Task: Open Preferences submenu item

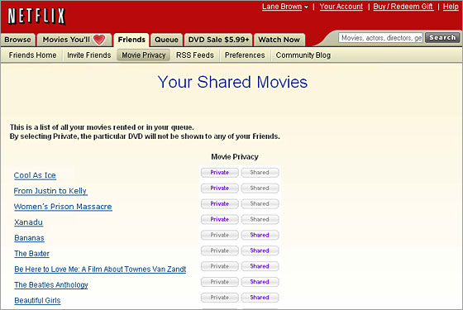Action: pos(245,55)
